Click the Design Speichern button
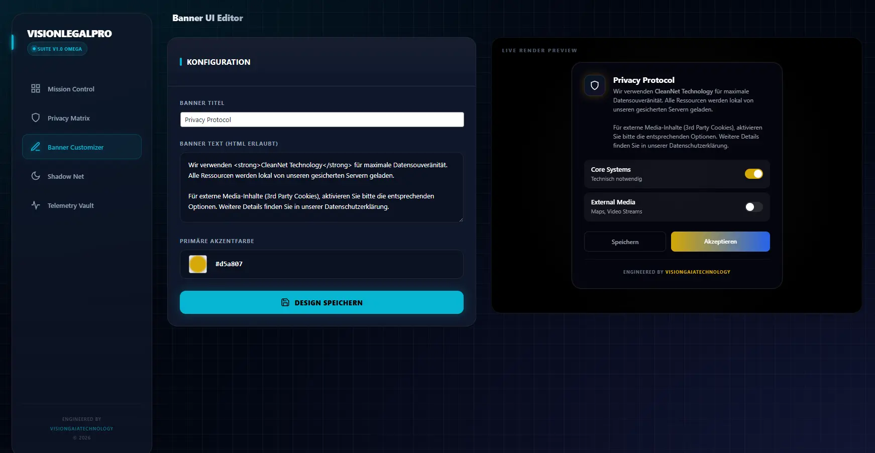 tap(321, 302)
